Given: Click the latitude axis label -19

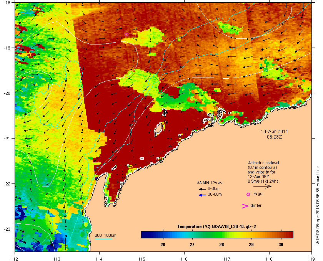Looking at the screenshot, I should click(x=7, y=48).
